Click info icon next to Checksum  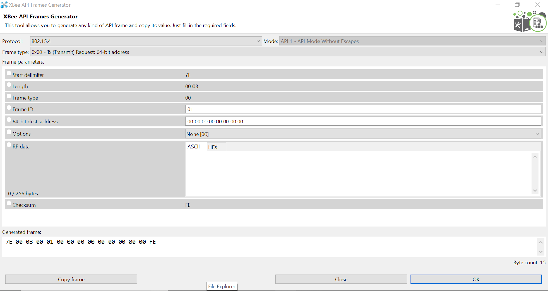tap(9, 203)
